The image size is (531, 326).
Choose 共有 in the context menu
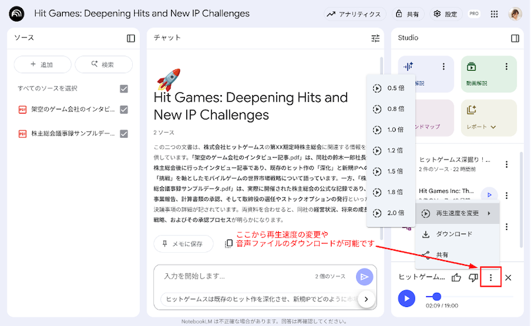pos(458,255)
